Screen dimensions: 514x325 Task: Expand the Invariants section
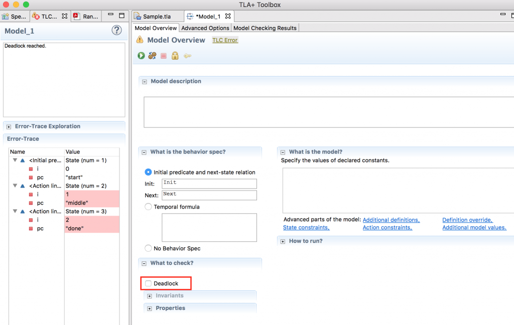tap(150, 296)
